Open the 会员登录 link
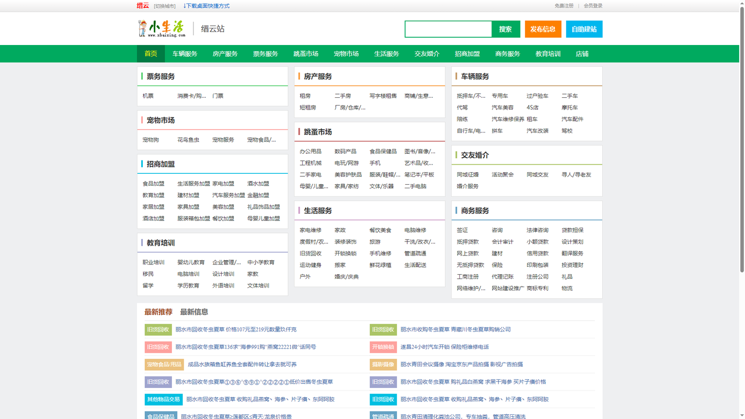This screenshot has height=419, width=745. pos(593,6)
